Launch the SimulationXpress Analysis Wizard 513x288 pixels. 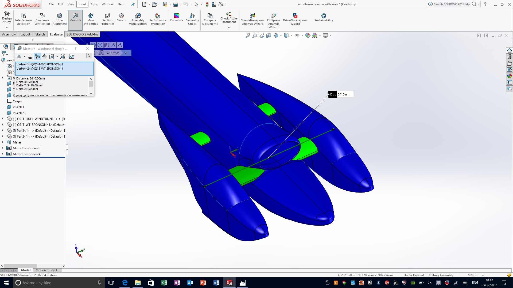[x=253, y=19]
